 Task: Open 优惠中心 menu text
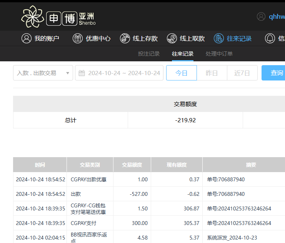click(98, 38)
